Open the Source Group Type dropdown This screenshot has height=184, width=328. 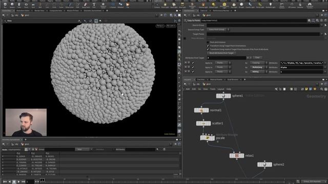click(x=218, y=30)
